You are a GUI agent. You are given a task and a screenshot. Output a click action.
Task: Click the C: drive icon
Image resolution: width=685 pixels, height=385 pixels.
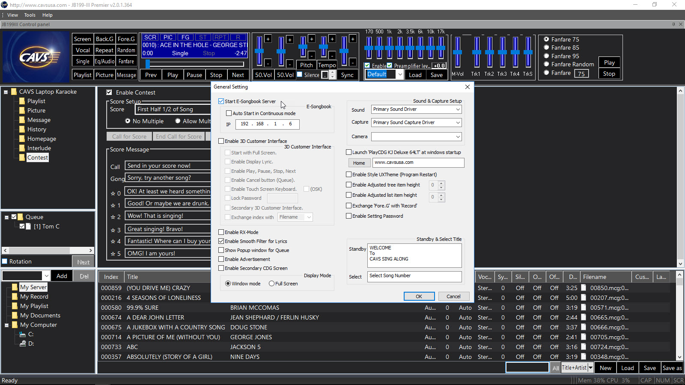[x=23, y=334]
